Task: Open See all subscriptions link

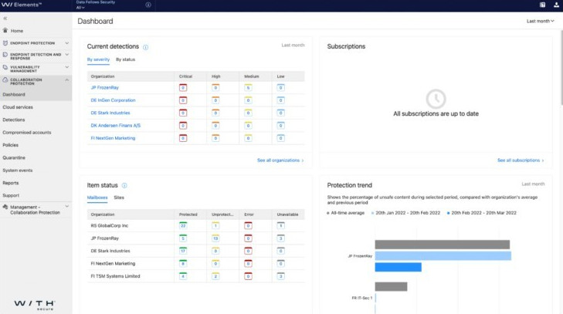Action: click(x=521, y=160)
